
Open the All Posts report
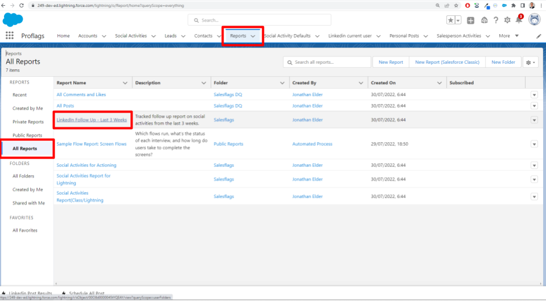pyautogui.click(x=65, y=106)
